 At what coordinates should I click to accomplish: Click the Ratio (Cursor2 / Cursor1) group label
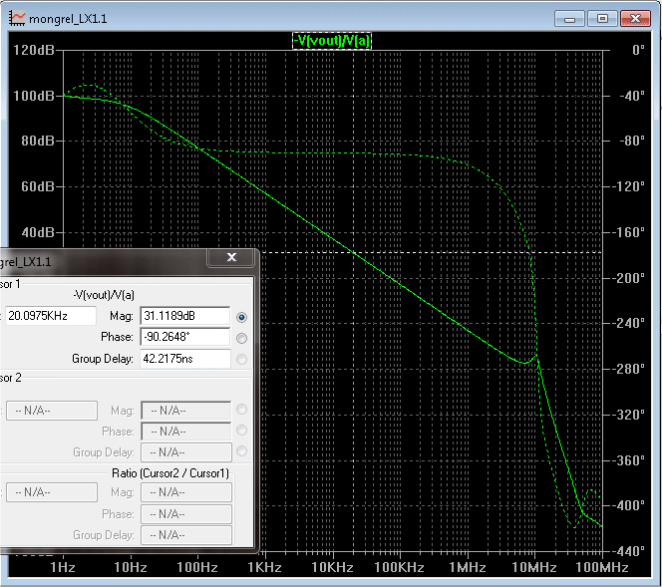(170, 473)
